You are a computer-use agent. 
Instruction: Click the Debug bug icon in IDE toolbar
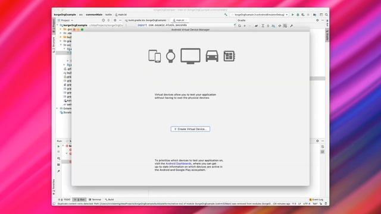[298, 15]
